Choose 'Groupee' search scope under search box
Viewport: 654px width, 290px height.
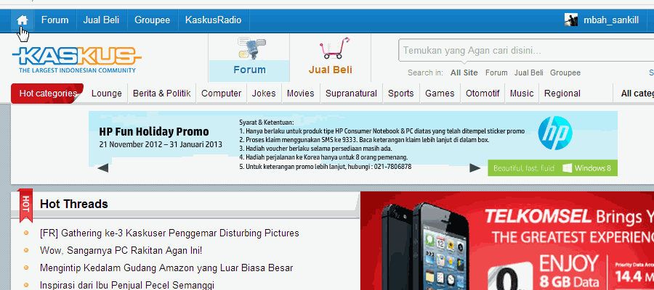pyautogui.click(x=565, y=72)
